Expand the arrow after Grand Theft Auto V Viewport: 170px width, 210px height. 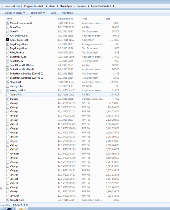click(x=114, y=6)
